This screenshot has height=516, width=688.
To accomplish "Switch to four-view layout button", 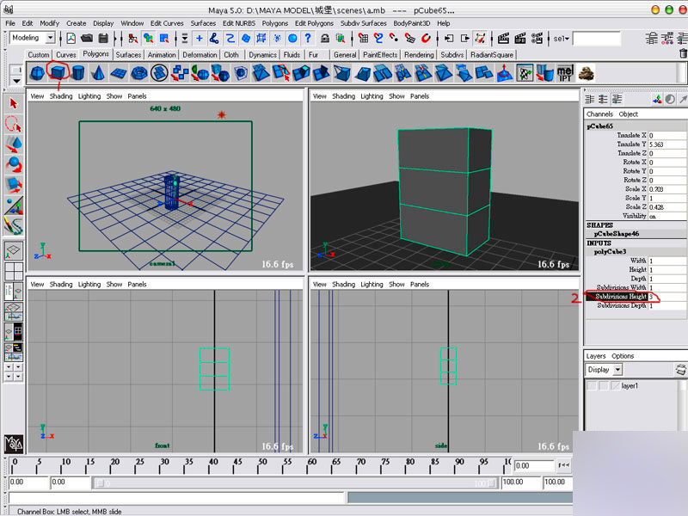I will coord(14,272).
